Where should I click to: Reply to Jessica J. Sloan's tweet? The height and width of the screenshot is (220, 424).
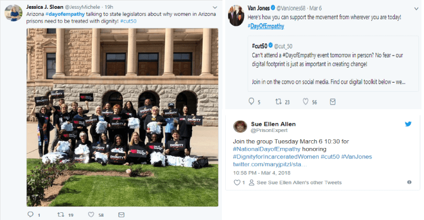coord(30,215)
